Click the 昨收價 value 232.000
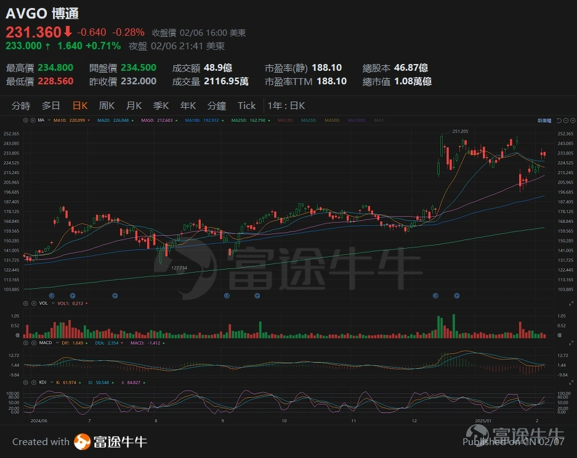Screen dimensions: 577x458 pyautogui.click(x=139, y=81)
